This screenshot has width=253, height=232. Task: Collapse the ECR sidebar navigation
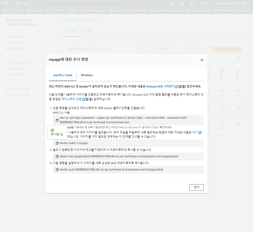(49, 20)
